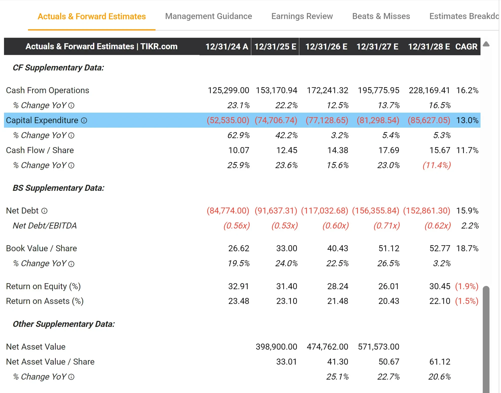
Task: Click info icon for Capital Expenditure % Change
Action: pos(71,136)
